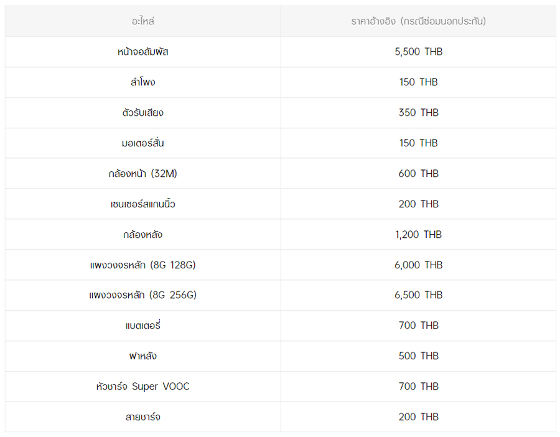Click the มอเตอร์สั่น part cell
The image size is (560, 437).
click(142, 143)
